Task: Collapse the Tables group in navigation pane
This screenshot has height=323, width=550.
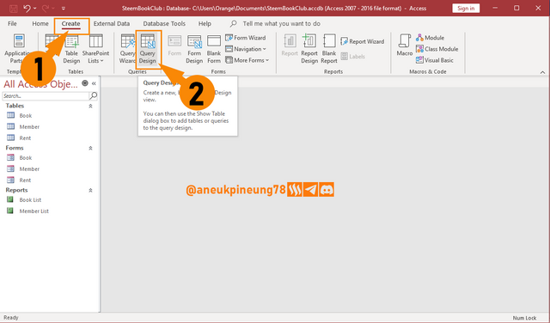Action: tap(90, 106)
